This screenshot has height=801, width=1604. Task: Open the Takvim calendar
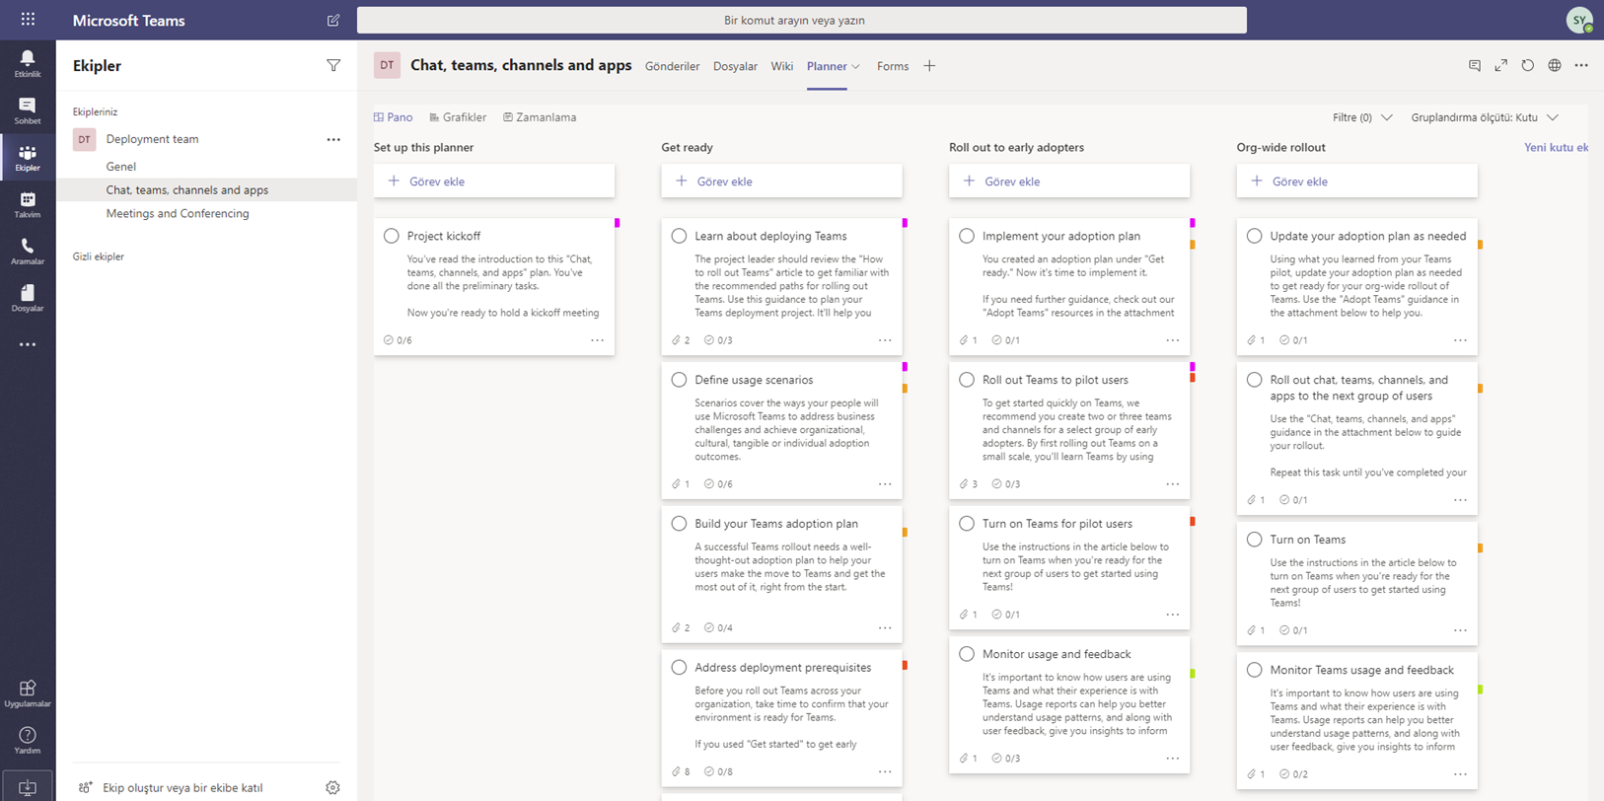tap(28, 205)
